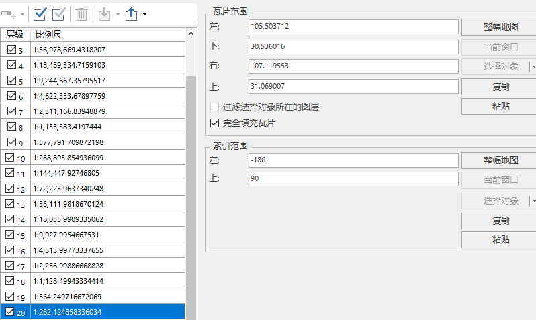Uncheck level 5 checkbox
Screen dimensions: 536x320
coord(11,80)
